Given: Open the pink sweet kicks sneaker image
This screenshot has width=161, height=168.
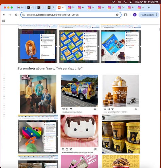Looking at the screenshot, I should [x=79, y=161].
